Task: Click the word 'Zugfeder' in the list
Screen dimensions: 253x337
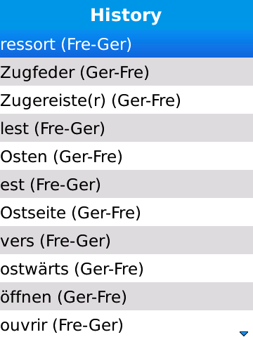Action: pyautogui.click(x=37, y=72)
